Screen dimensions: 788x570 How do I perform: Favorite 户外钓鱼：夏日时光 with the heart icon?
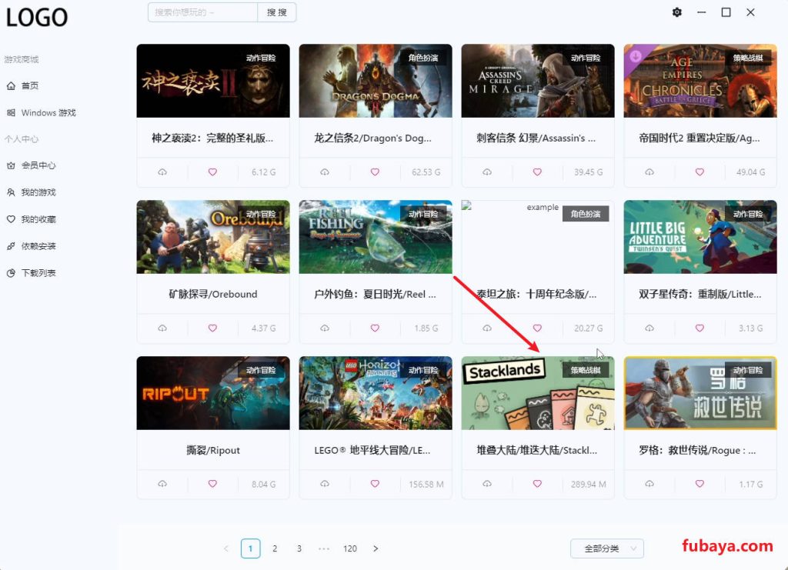pyautogui.click(x=375, y=328)
